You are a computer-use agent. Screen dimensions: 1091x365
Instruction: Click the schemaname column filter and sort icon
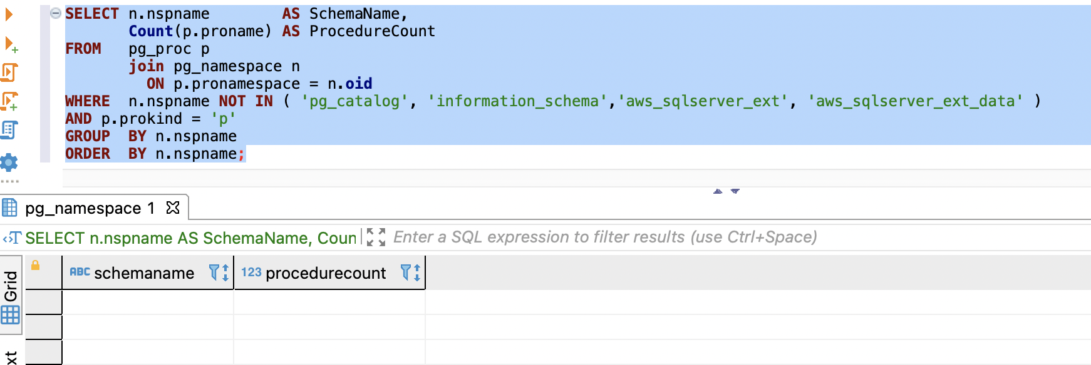219,272
